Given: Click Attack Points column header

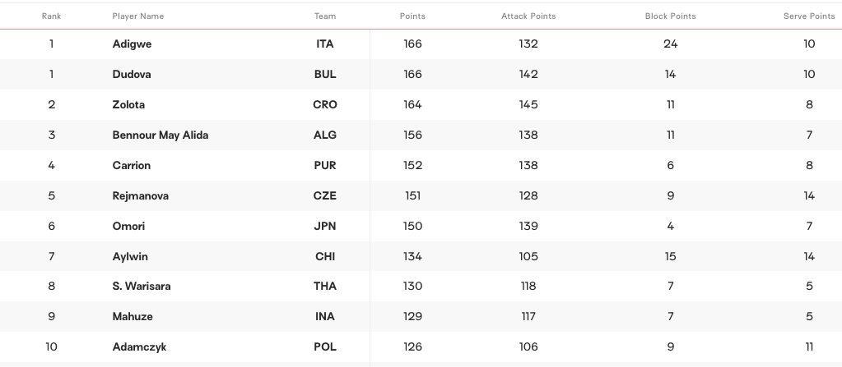Looking at the screenshot, I should pyautogui.click(x=528, y=16).
